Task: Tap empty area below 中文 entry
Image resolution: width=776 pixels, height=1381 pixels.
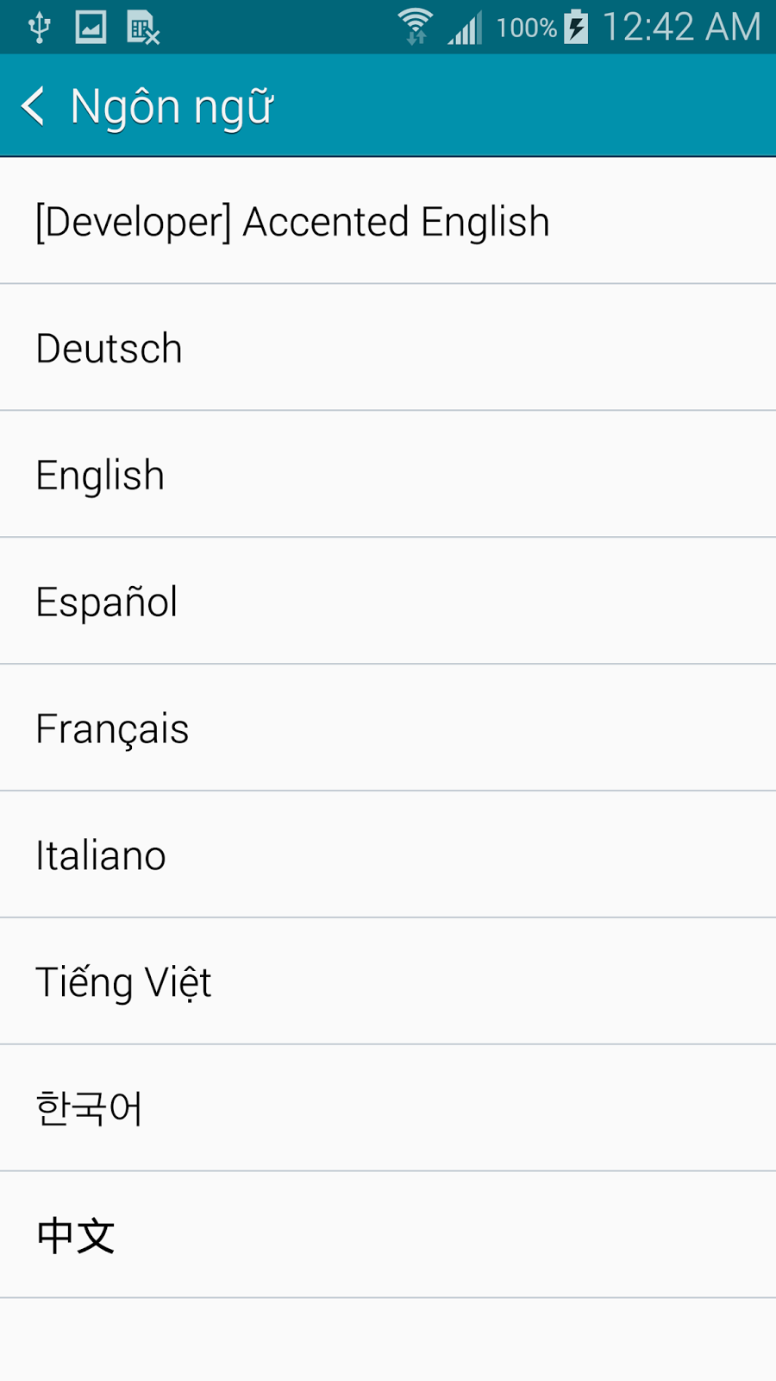Action: click(x=388, y=1340)
